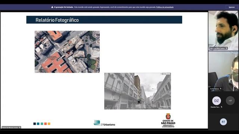Click the aerial satellite photo on slide
The height and width of the screenshot is (134, 239).
67,52
